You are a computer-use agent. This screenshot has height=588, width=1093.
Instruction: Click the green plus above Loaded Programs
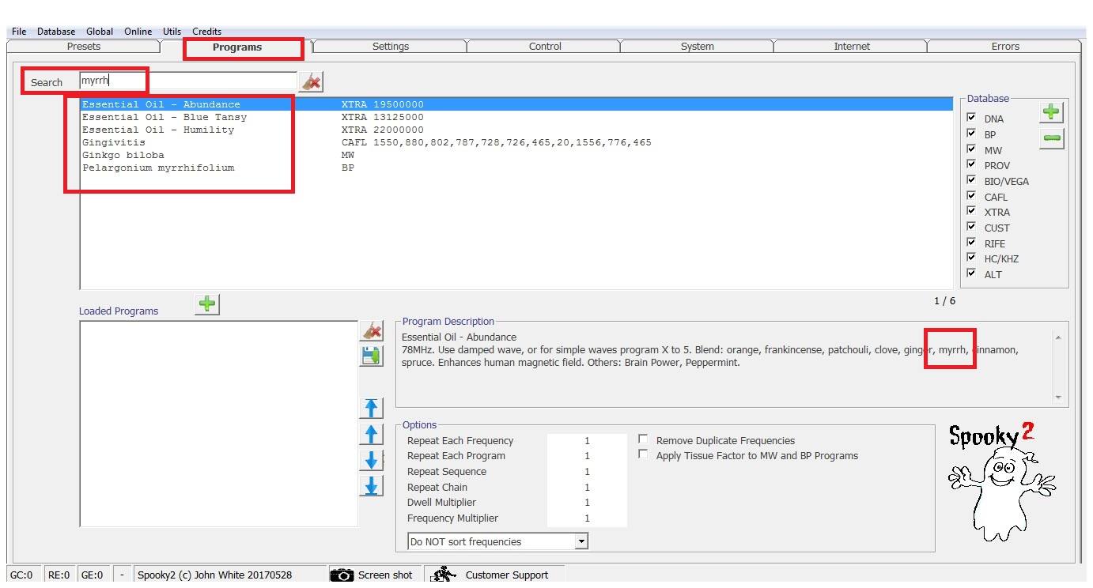click(x=207, y=304)
